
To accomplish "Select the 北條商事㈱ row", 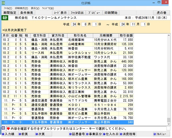I will [68, 40].
